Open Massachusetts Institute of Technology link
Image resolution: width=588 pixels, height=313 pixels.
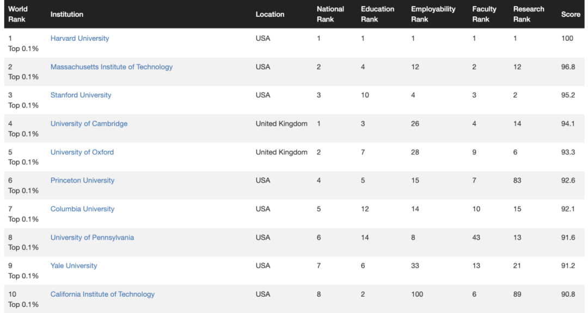(111, 67)
